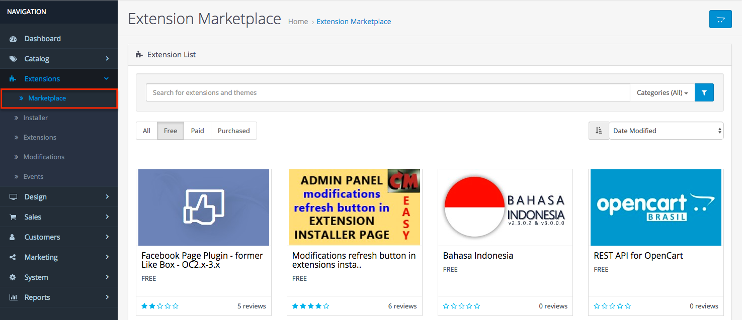The image size is (742, 320).
Task: Open Bahasa Indonesia extension title
Action: [x=478, y=255]
